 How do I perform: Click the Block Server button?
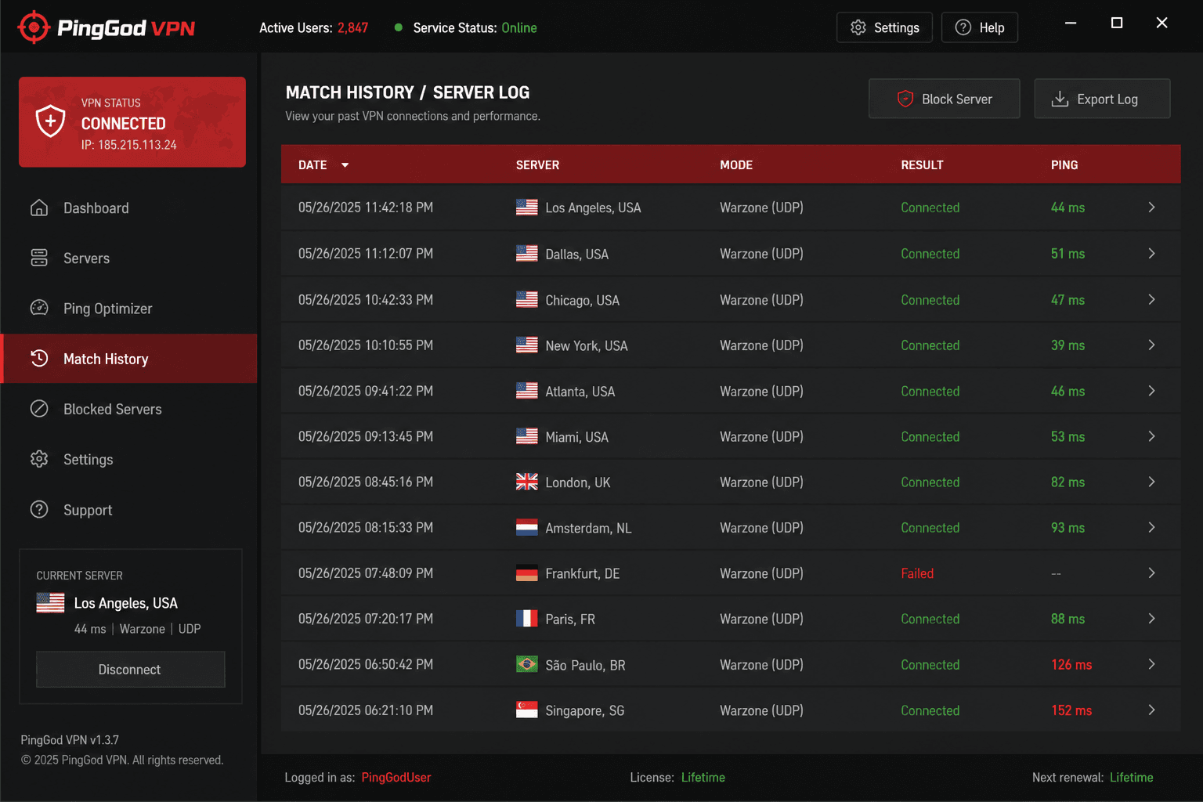tap(944, 99)
